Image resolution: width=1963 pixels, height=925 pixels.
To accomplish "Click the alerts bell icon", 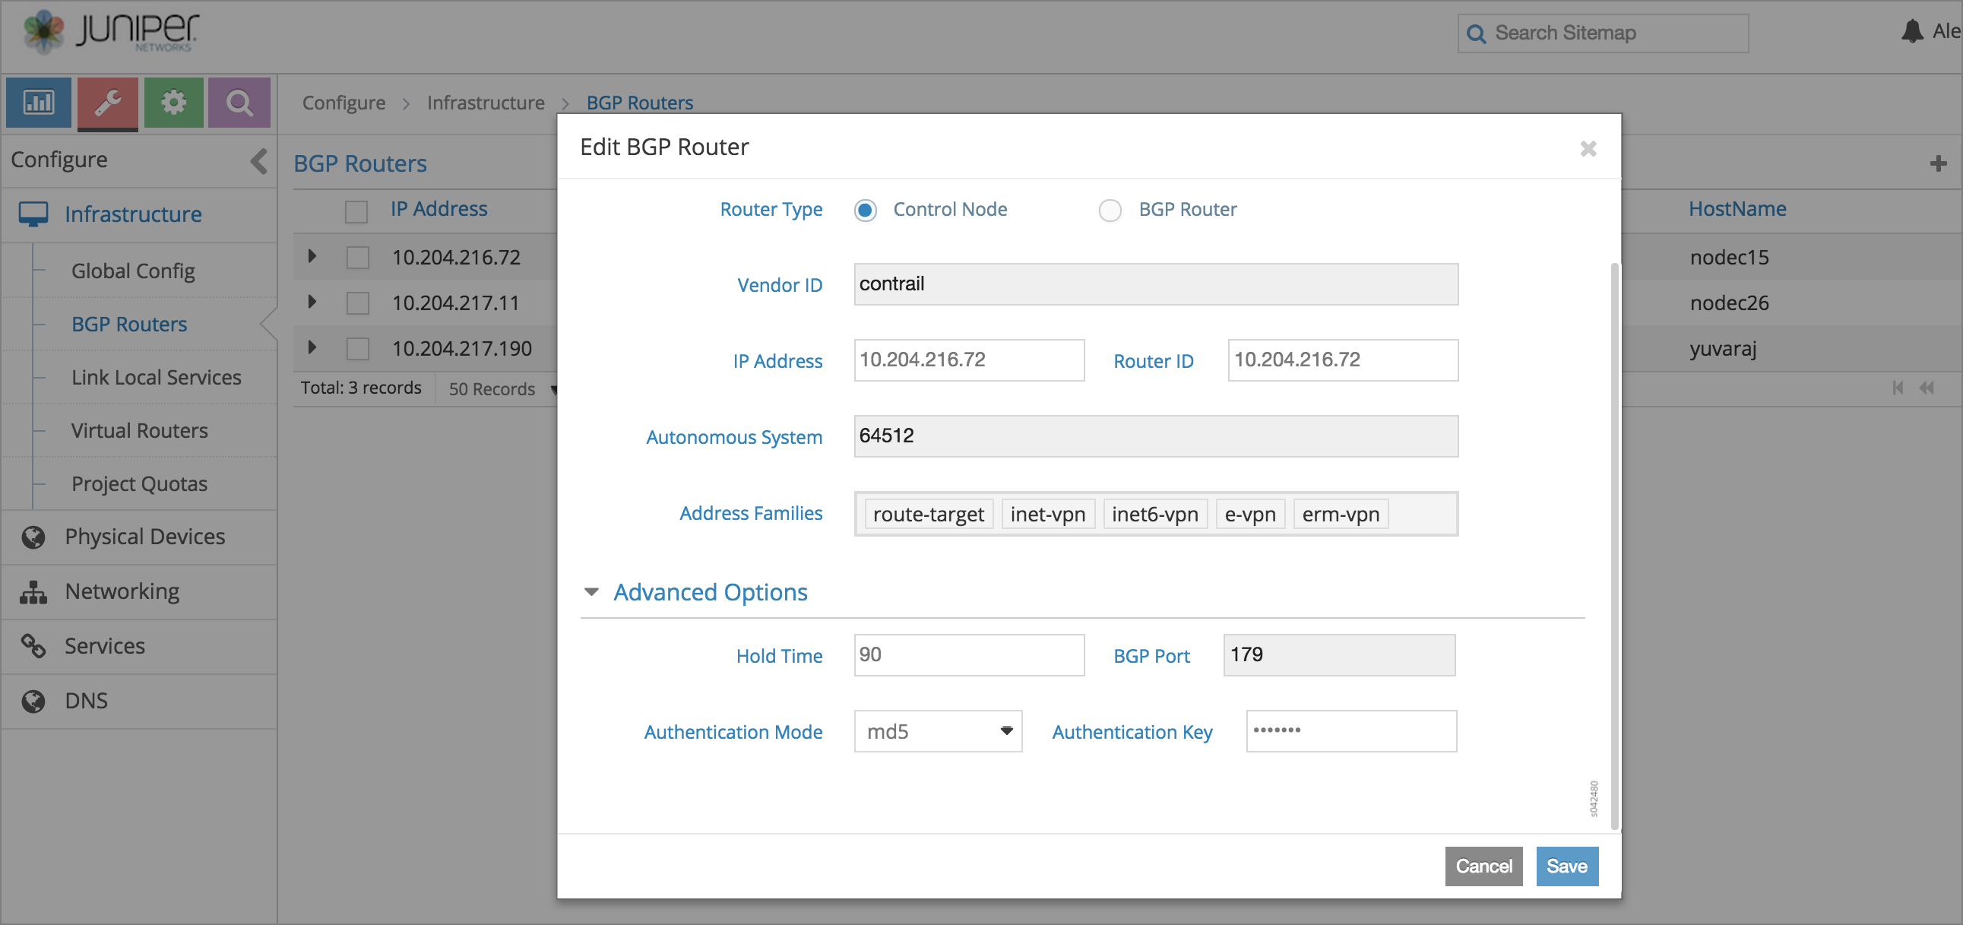I will (1912, 31).
